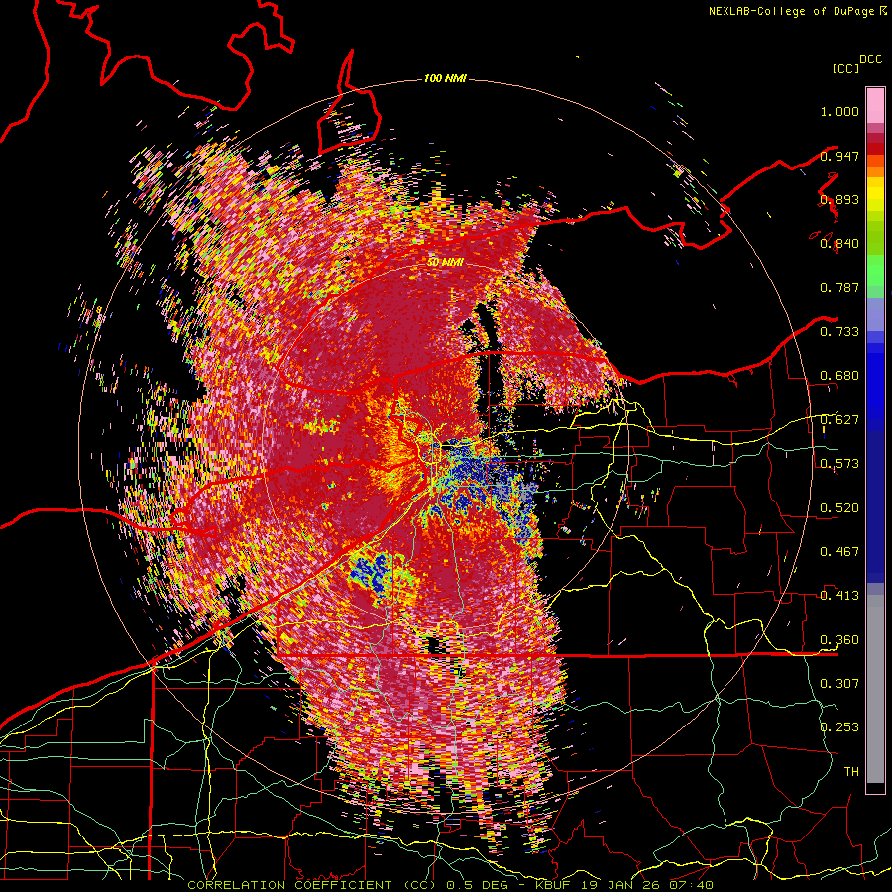
Task: Select the 0.680 legend value
Action: pyautogui.click(x=839, y=376)
